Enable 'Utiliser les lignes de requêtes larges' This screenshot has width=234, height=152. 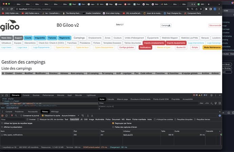point(2,123)
